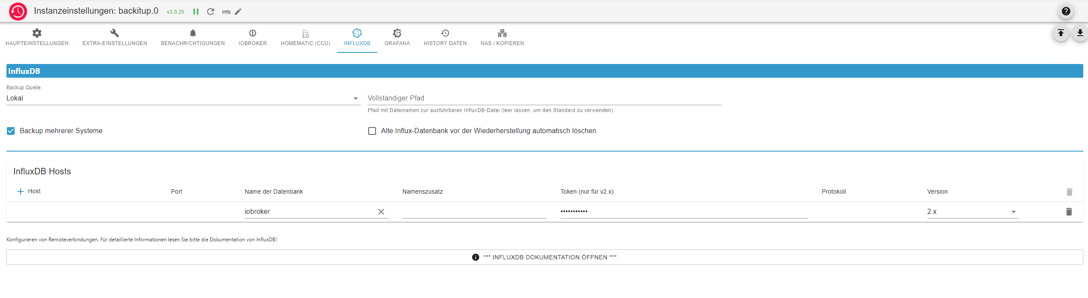Click the Version column header
This screenshot has height=298, width=1088.
point(937,192)
